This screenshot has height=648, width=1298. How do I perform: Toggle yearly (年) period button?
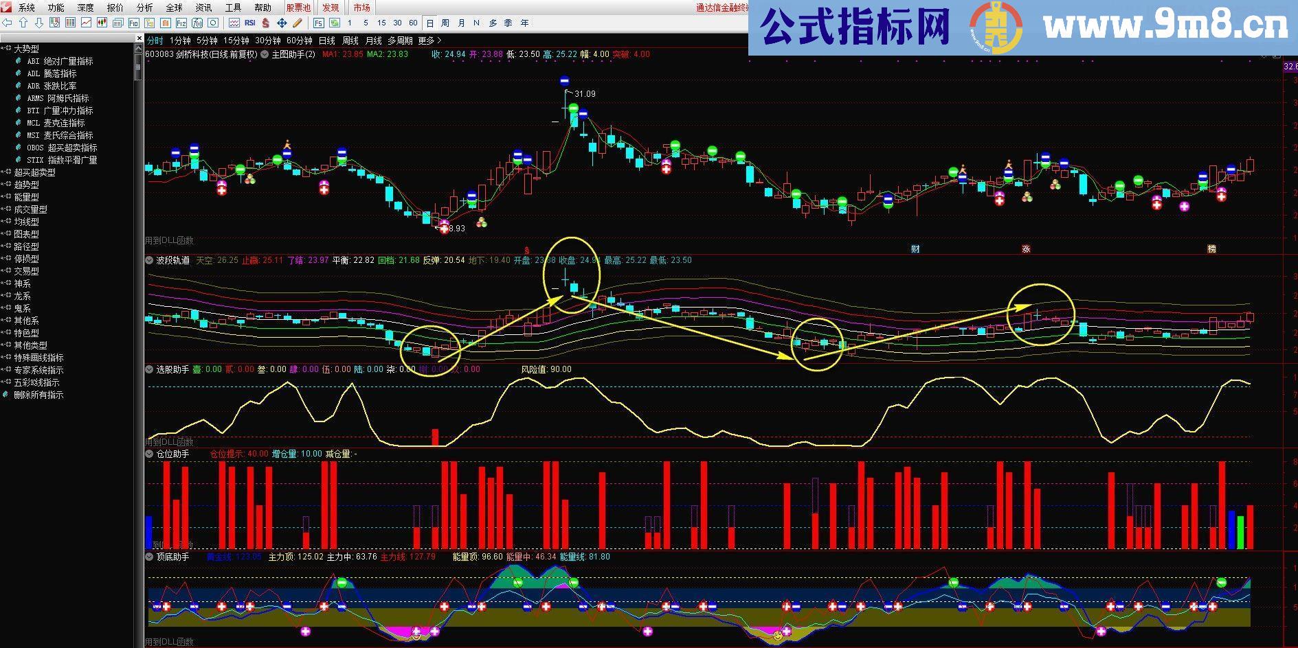[524, 23]
